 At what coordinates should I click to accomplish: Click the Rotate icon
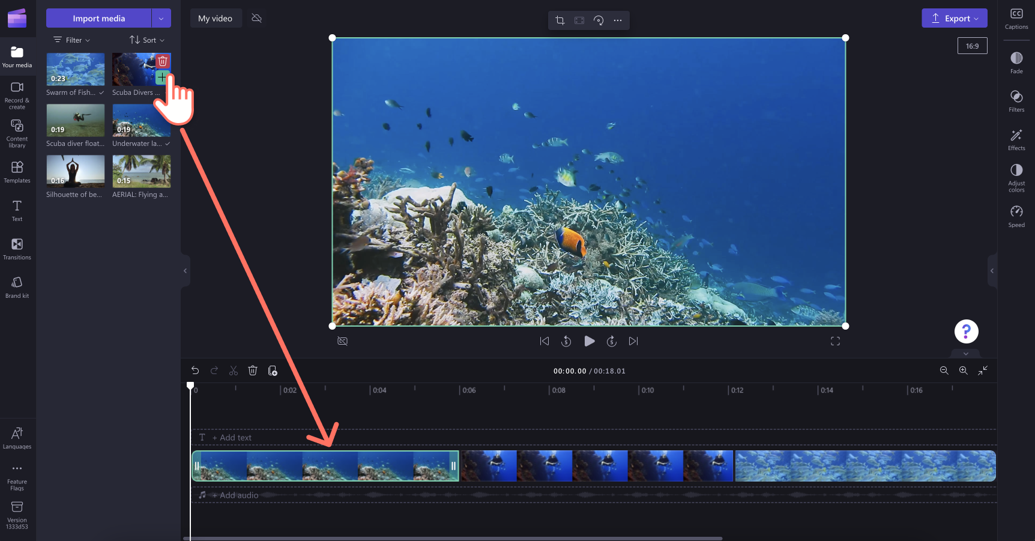pos(599,20)
